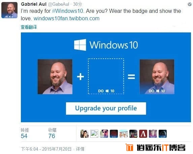Image resolution: width=193 pixels, height=154 pixels.
Task: Open the red avatar with letter A
Action: (143, 134)
